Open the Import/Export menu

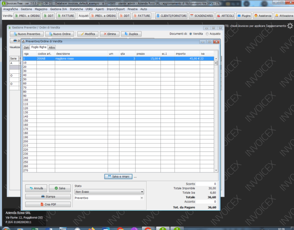(116, 9)
